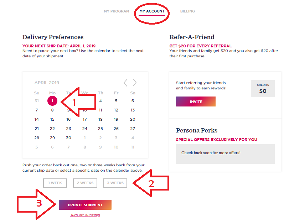This screenshot has height=224, width=284.
Task: Select April 1 highlighted date
Action: [52, 101]
